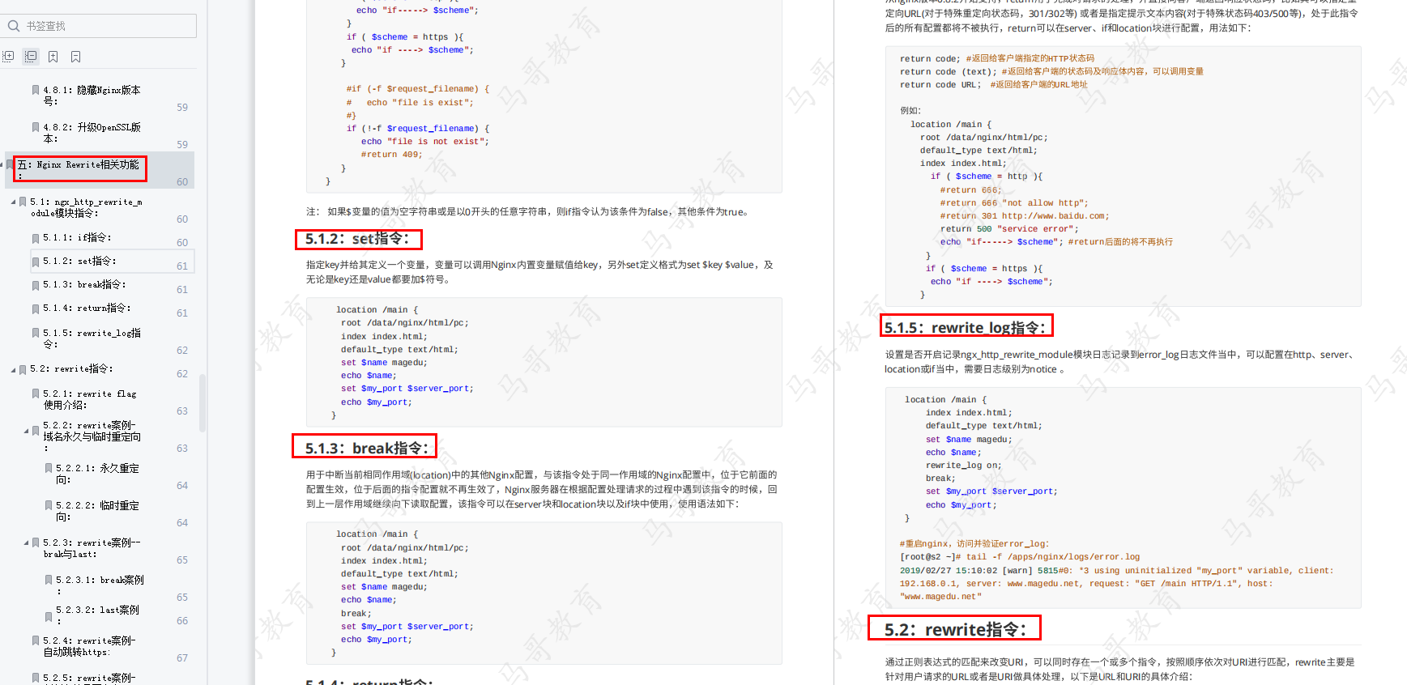This screenshot has height=685, width=1407.
Task: Click the collapse all bookmarks icon
Action: point(31,57)
